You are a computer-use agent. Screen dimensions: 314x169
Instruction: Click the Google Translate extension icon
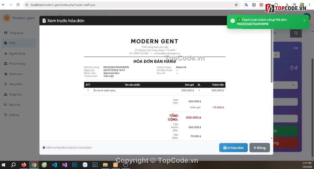pyautogui.click(x=246, y=5)
